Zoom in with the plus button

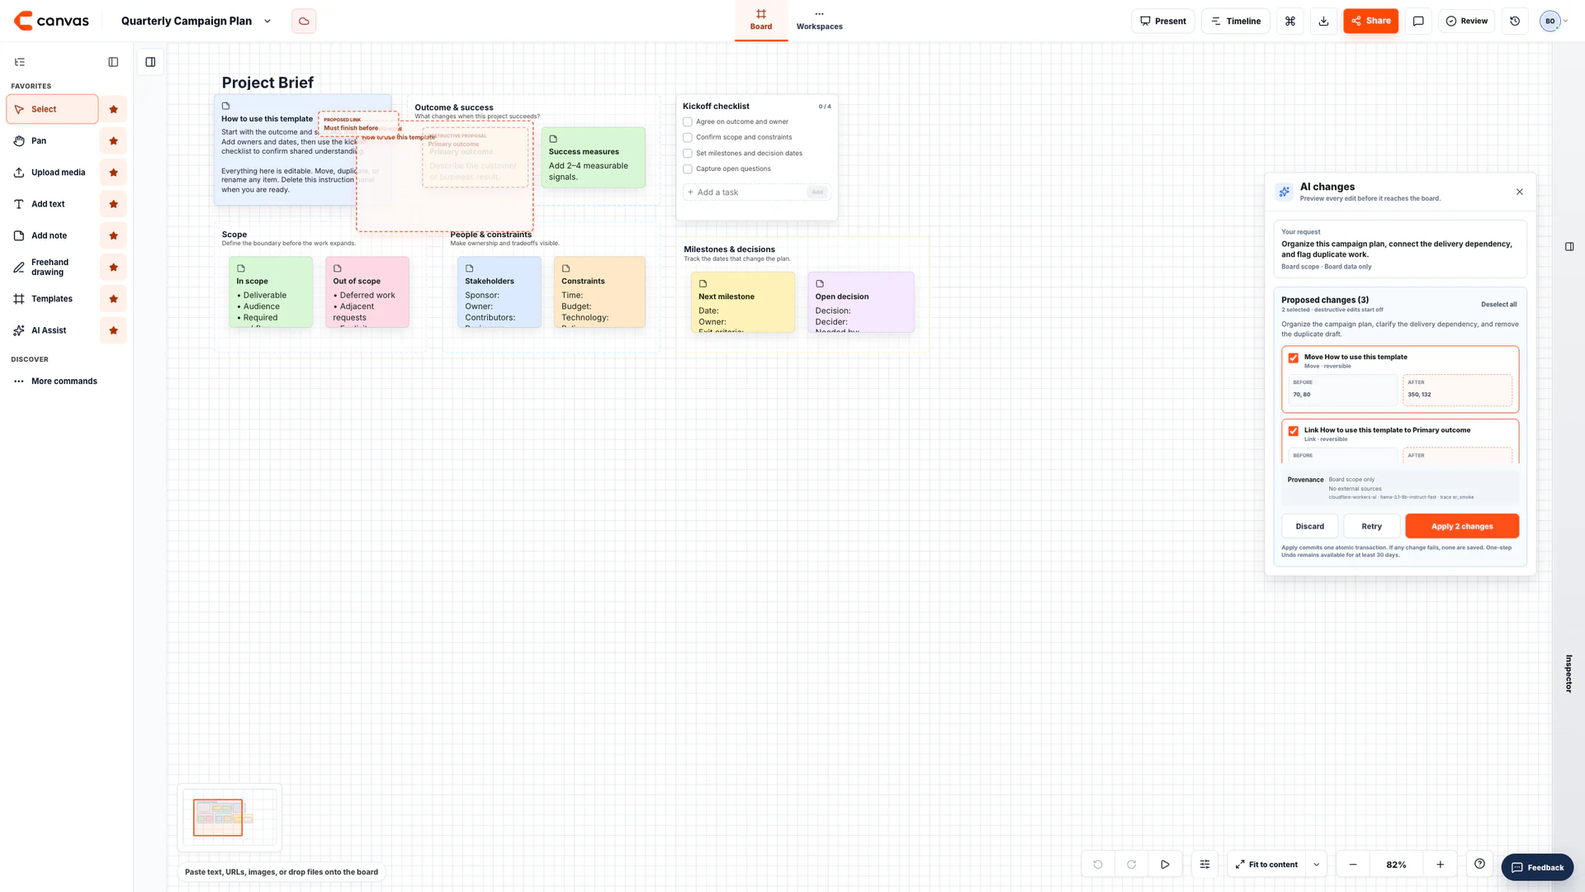pos(1440,864)
